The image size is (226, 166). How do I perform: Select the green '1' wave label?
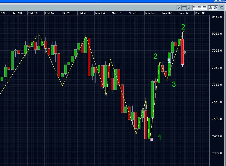[159, 138]
